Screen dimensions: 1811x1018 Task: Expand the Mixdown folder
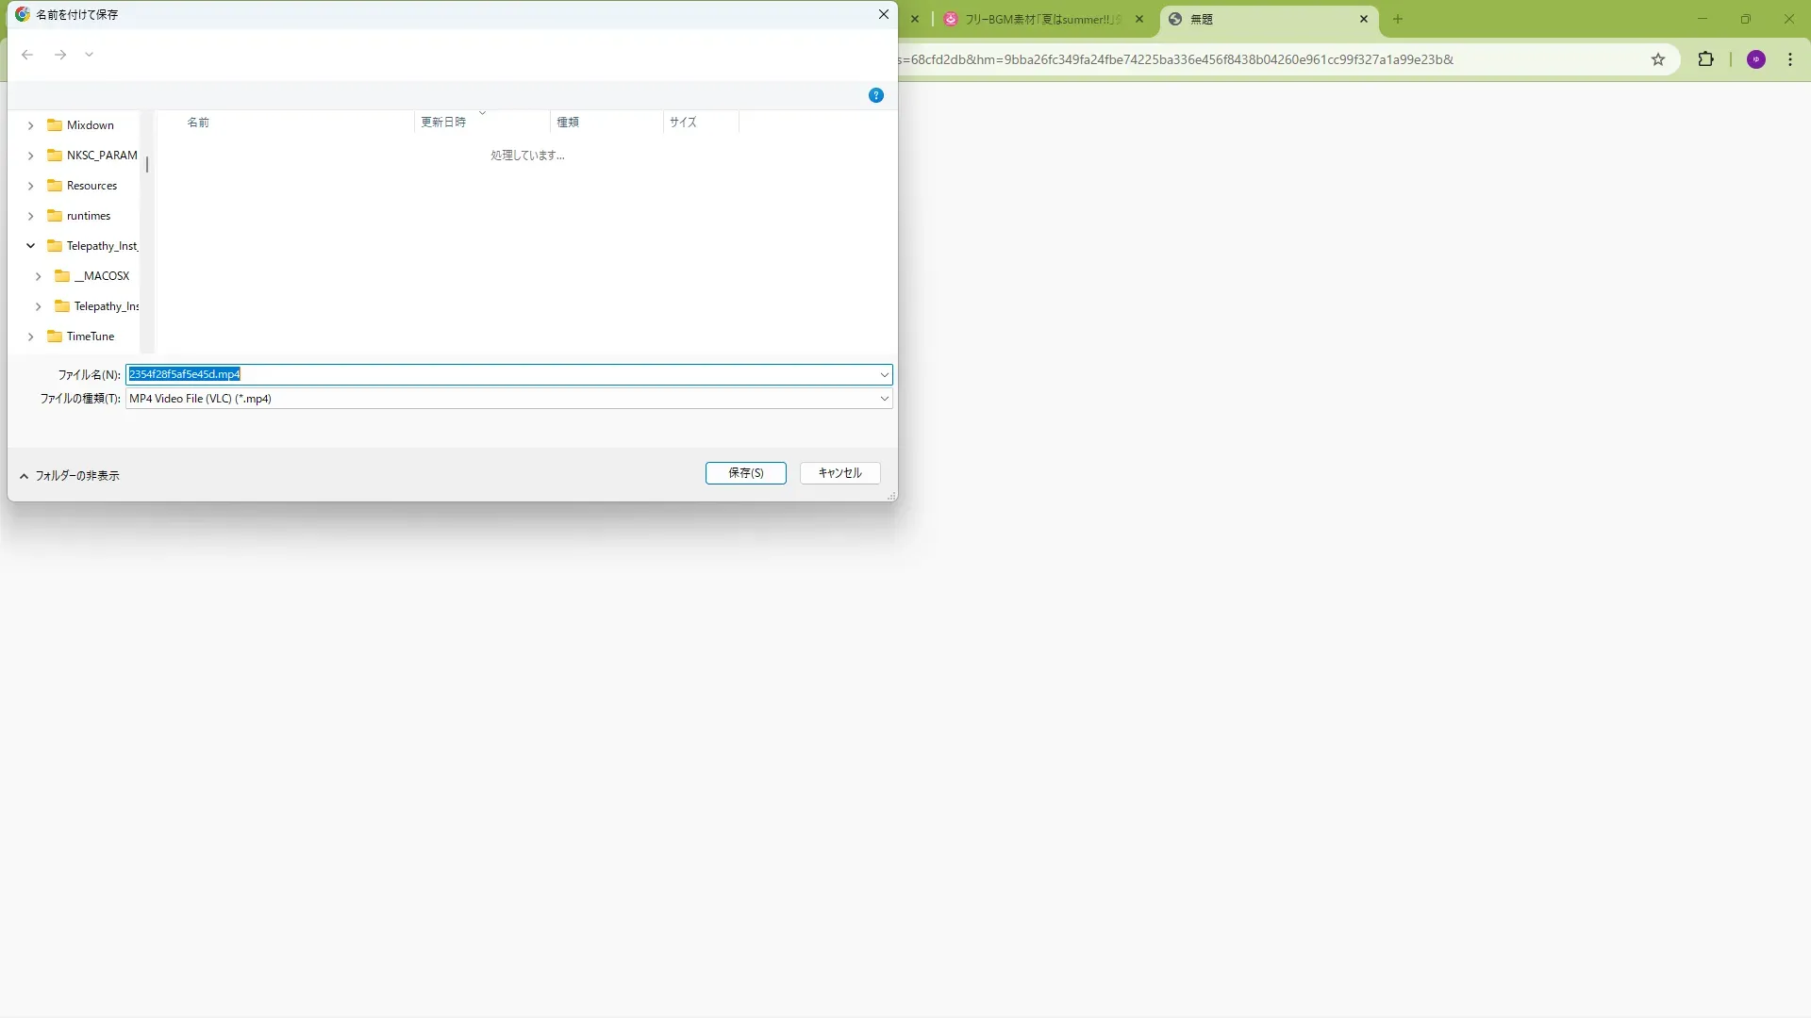coord(30,125)
